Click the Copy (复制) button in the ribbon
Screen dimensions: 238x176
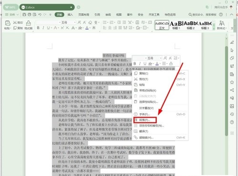tap(18, 28)
